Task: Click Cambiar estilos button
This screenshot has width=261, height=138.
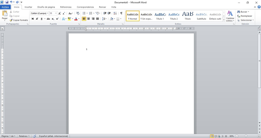Action: [x=230, y=16]
